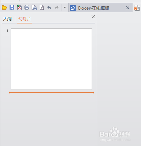Open the orange presentation document tab icon

(137, 8)
